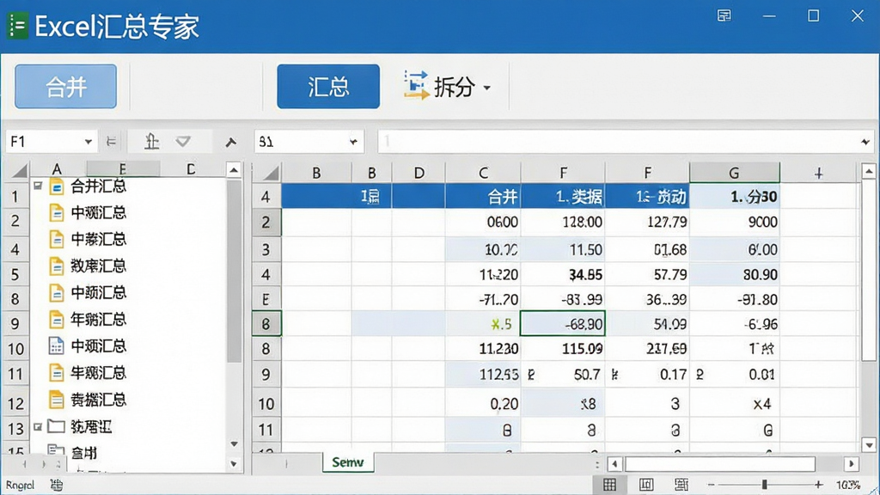Click the icon right of Rnqrol status text
The width and height of the screenshot is (880, 495).
pos(56,485)
